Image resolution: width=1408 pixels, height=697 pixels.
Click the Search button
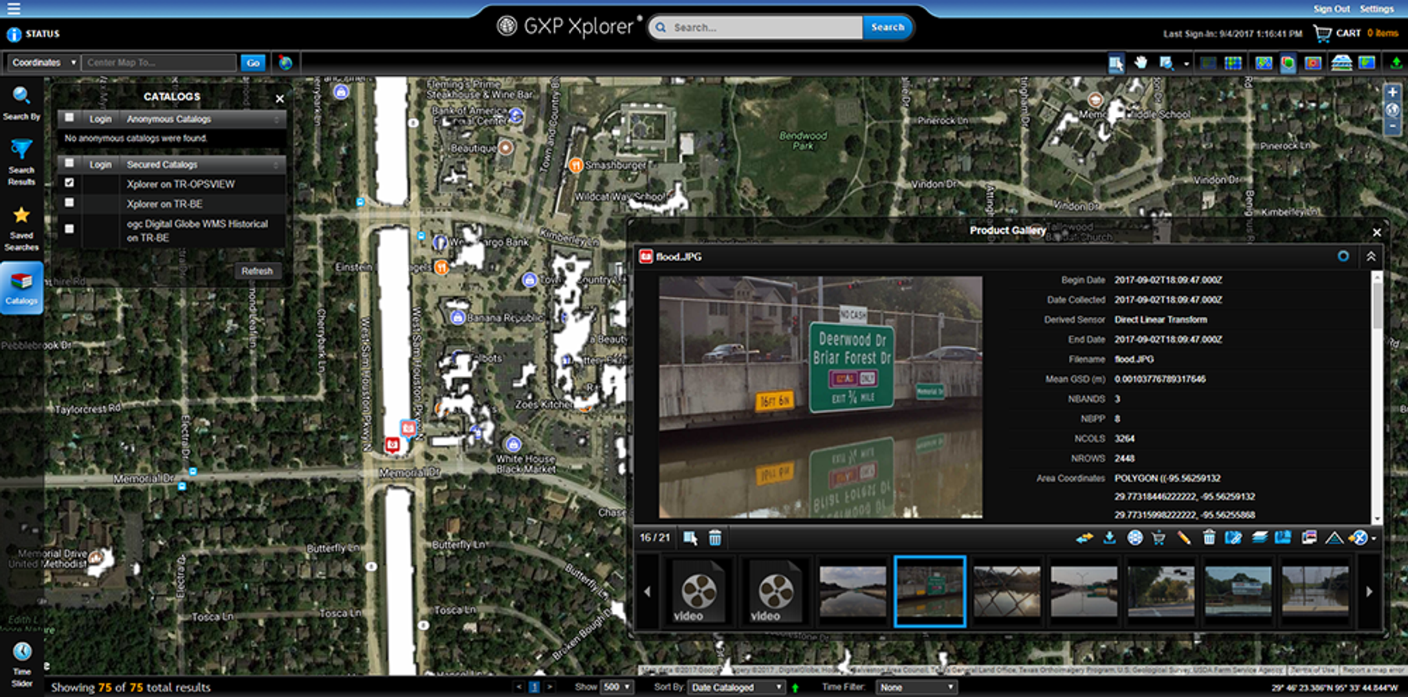887,27
